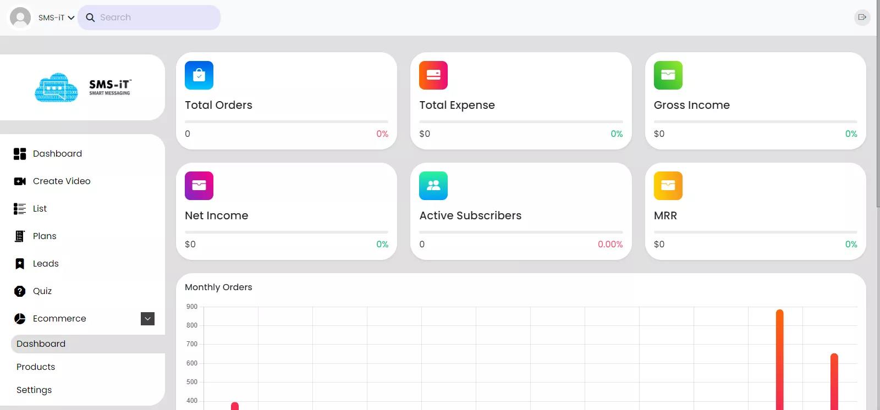Select Products under Ecommerce
The width and height of the screenshot is (880, 410).
[x=36, y=367]
